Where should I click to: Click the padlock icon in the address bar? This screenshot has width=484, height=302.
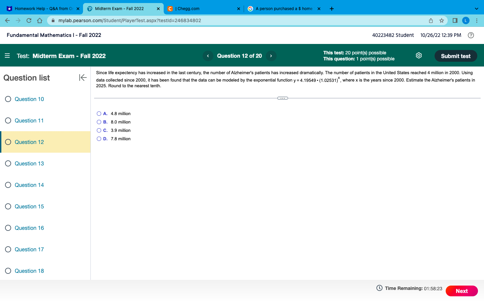53,20
